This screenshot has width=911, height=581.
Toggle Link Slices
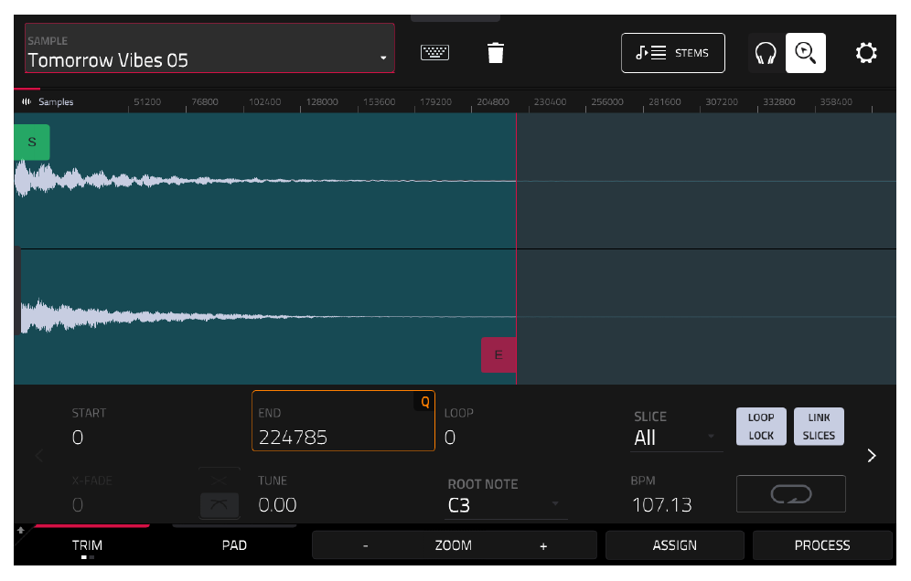coord(819,427)
